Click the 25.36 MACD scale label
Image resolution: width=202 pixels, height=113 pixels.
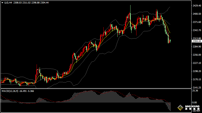point(195,91)
